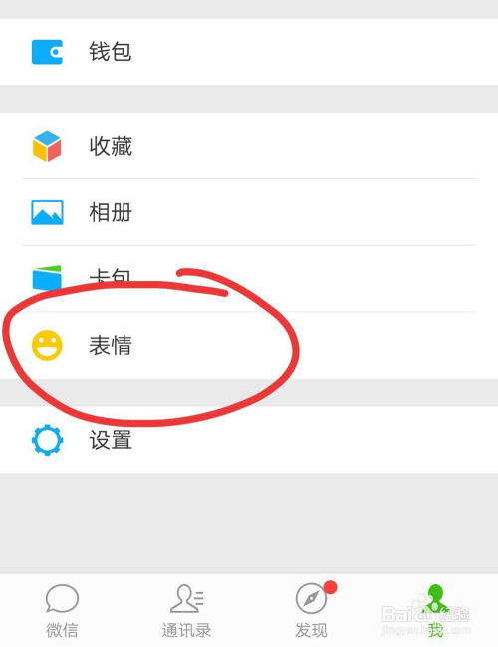The width and height of the screenshot is (498, 647).
Task: Tap the contacts person icon
Action: click(x=187, y=598)
